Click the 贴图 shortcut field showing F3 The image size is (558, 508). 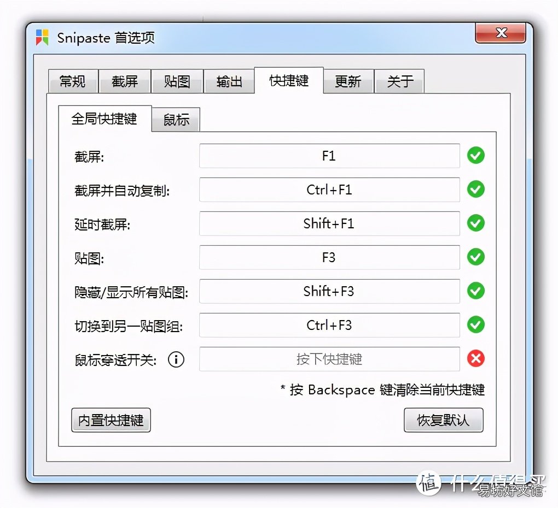329,257
